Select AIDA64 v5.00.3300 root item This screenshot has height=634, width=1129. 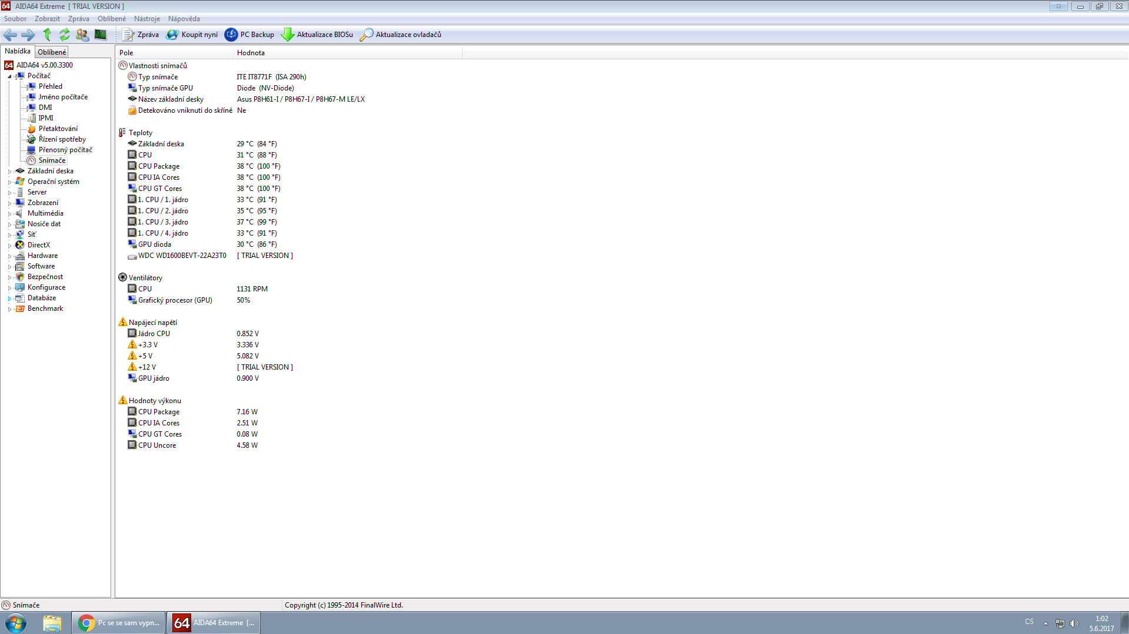coord(39,65)
